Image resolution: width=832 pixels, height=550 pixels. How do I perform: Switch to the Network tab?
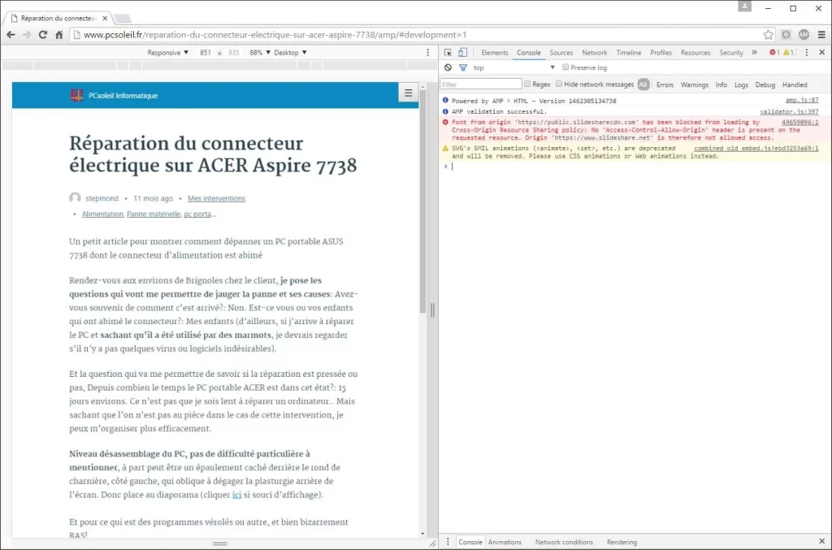(594, 53)
